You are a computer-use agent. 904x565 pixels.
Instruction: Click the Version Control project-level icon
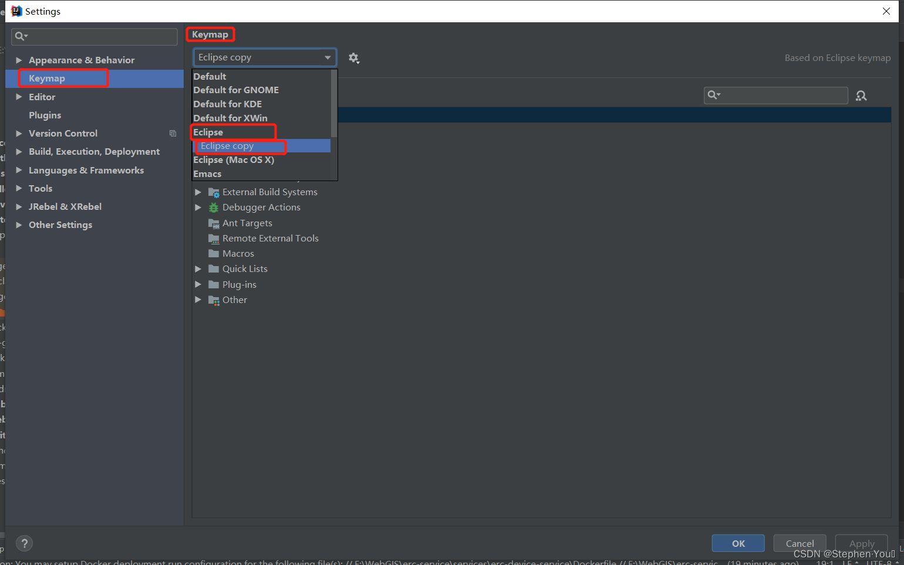click(x=173, y=134)
